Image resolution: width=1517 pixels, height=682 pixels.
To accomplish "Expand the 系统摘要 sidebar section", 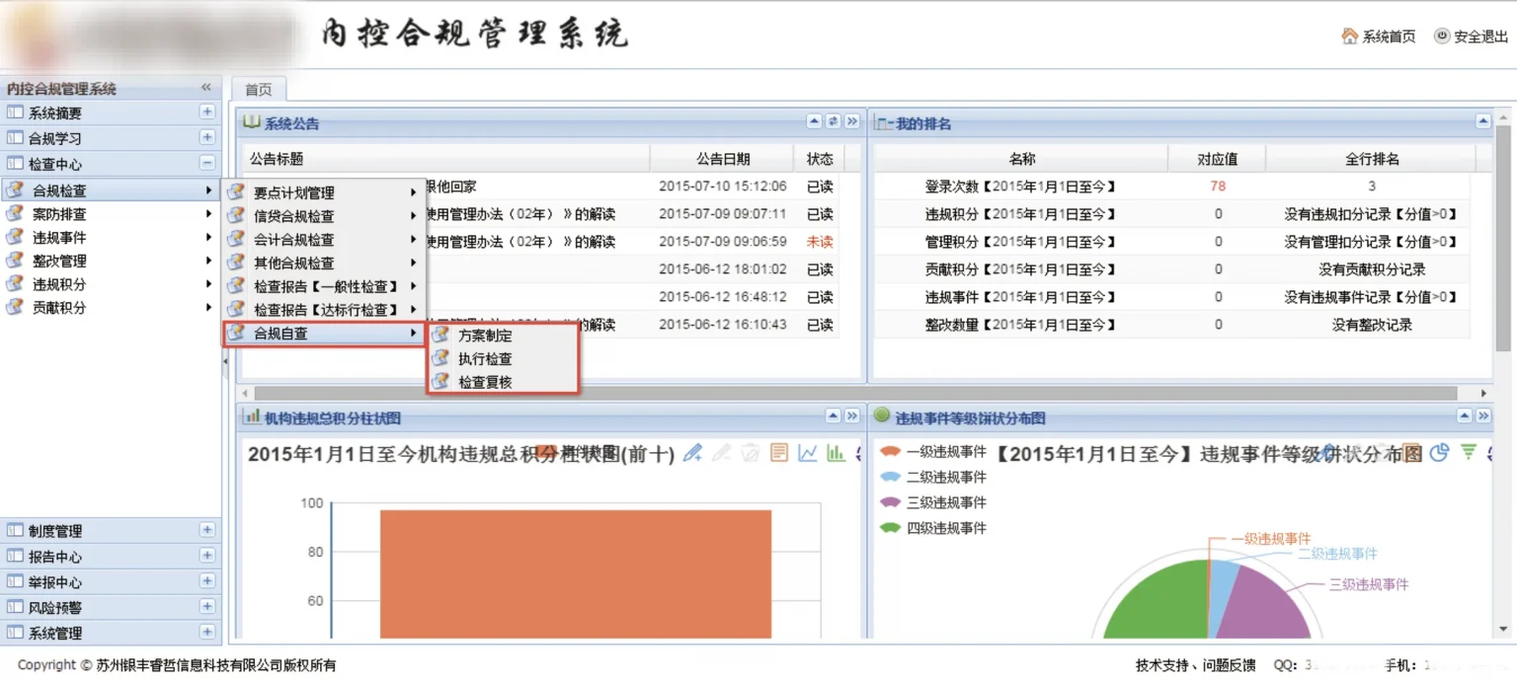I will point(207,113).
